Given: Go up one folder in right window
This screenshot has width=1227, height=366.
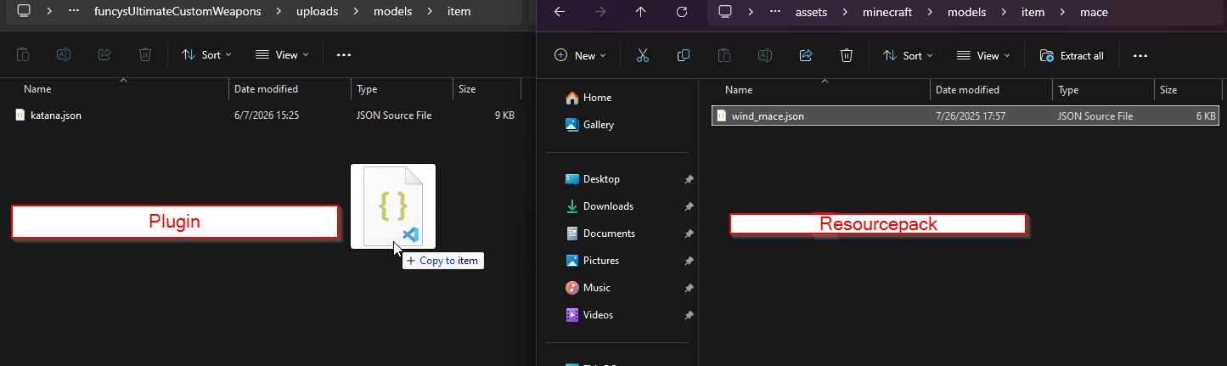Looking at the screenshot, I should coord(640,12).
